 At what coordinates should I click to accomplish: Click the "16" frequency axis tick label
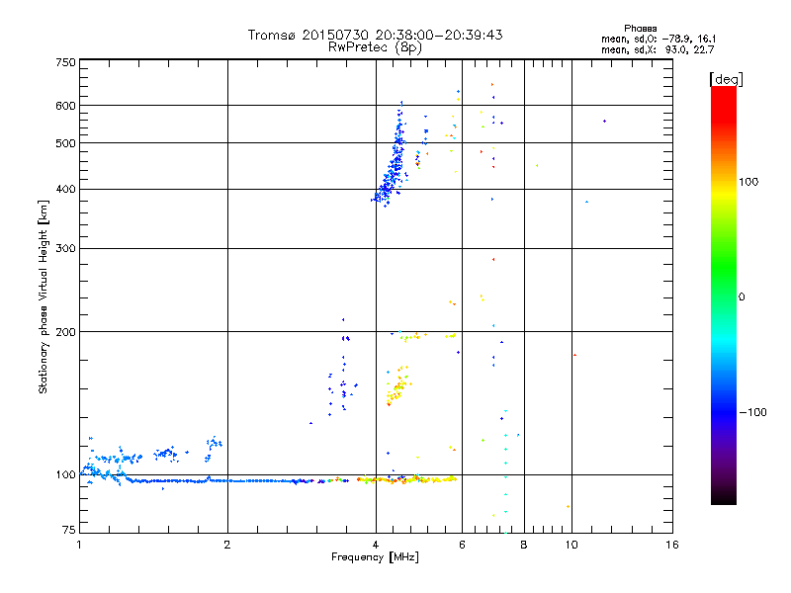672,545
